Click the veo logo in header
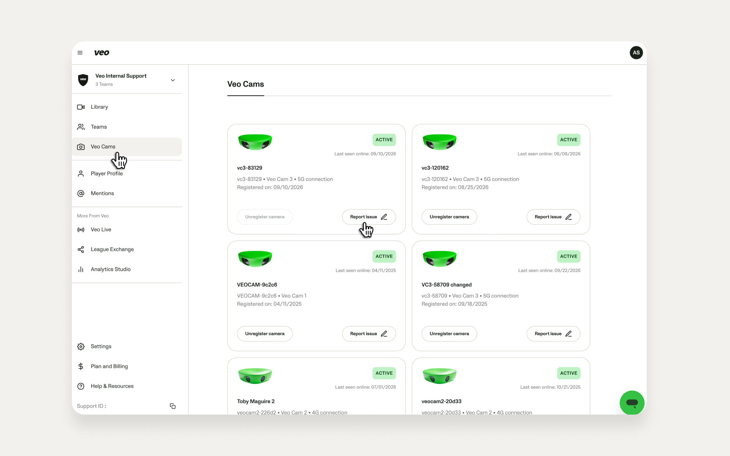This screenshot has width=730, height=456. [102, 53]
